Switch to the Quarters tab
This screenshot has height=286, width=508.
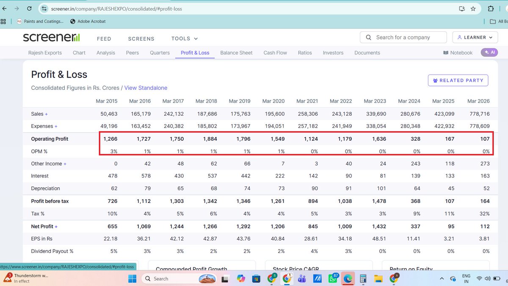[x=160, y=53]
